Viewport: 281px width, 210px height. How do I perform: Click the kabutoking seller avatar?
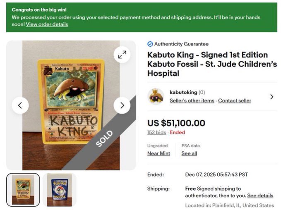click(x=156, y=96)
